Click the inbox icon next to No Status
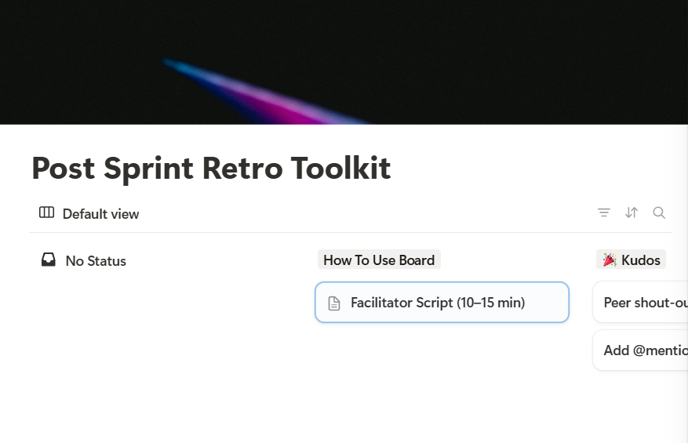The height and width of the screenshot is (443, 688). click(x=49, y=260)
